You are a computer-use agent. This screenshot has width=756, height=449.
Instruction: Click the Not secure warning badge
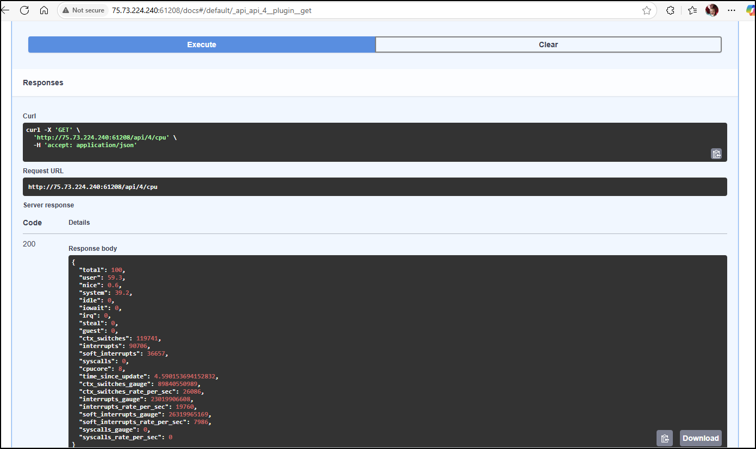[83, 10]
